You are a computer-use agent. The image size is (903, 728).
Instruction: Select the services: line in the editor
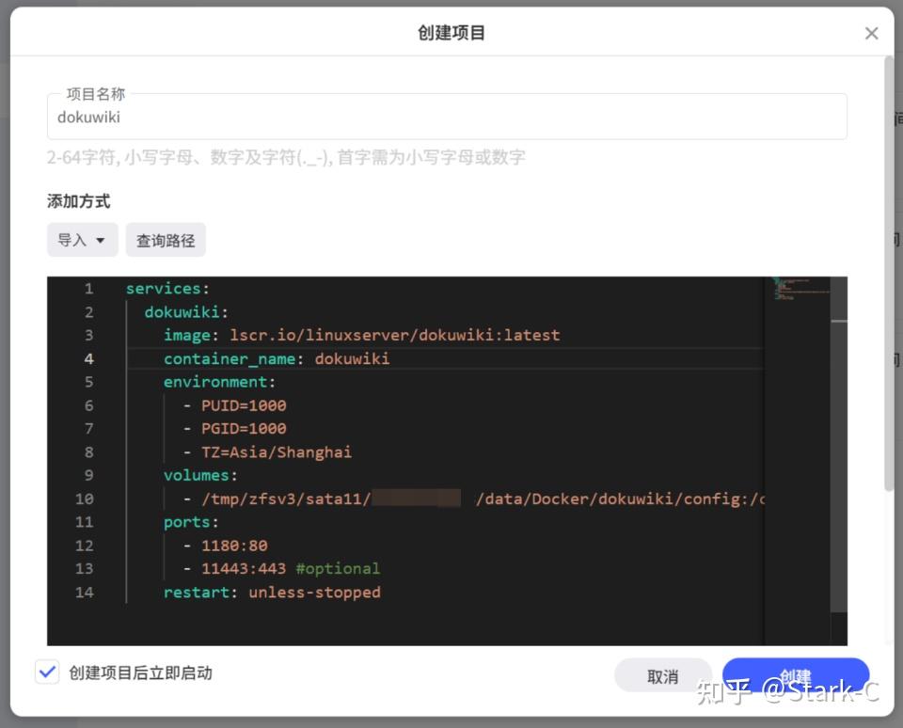[166, 288]
